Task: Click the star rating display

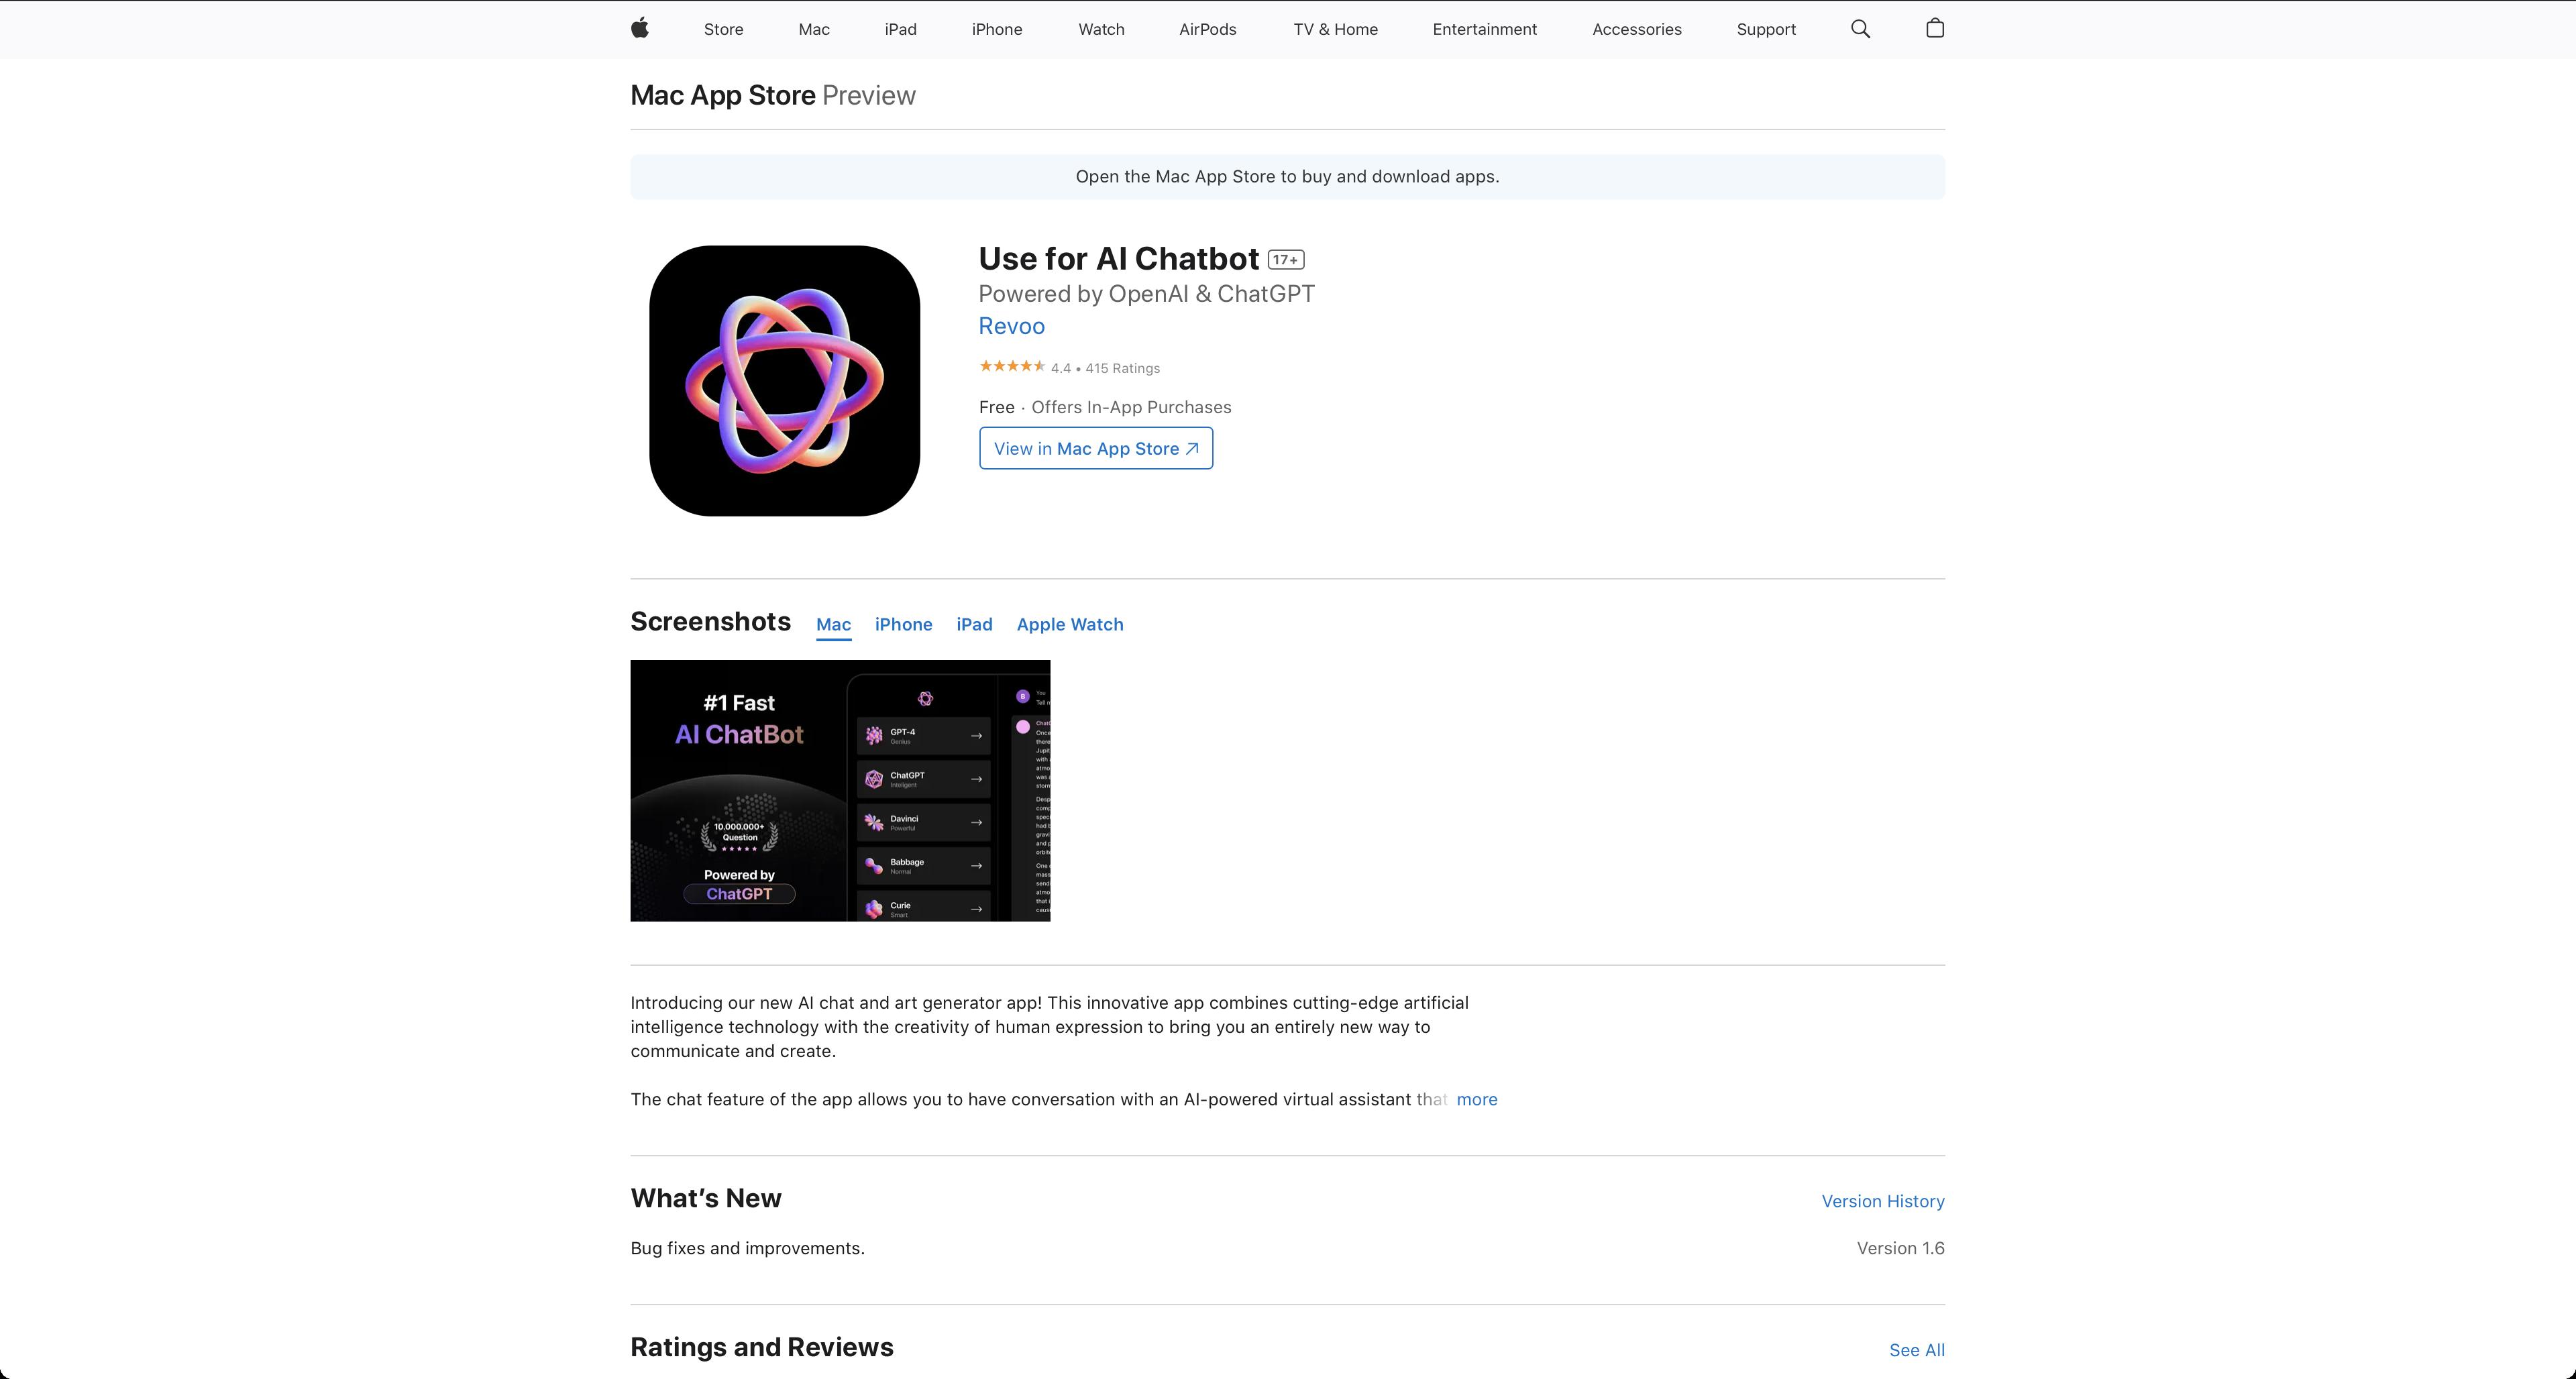Action: (1012, 367)
